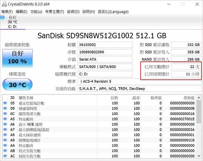Select the 損壞區塊總計 attribute row
This screenshot has height=161, width=203.
(99, 140)
